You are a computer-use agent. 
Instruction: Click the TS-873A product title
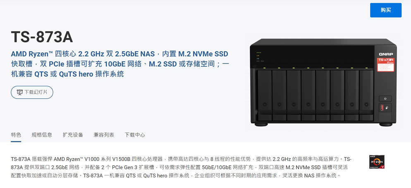(42, 37)
